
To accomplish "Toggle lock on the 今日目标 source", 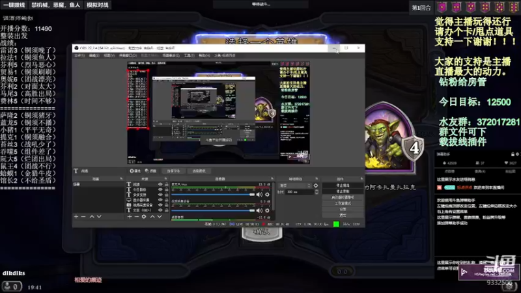I will (167, 189).
